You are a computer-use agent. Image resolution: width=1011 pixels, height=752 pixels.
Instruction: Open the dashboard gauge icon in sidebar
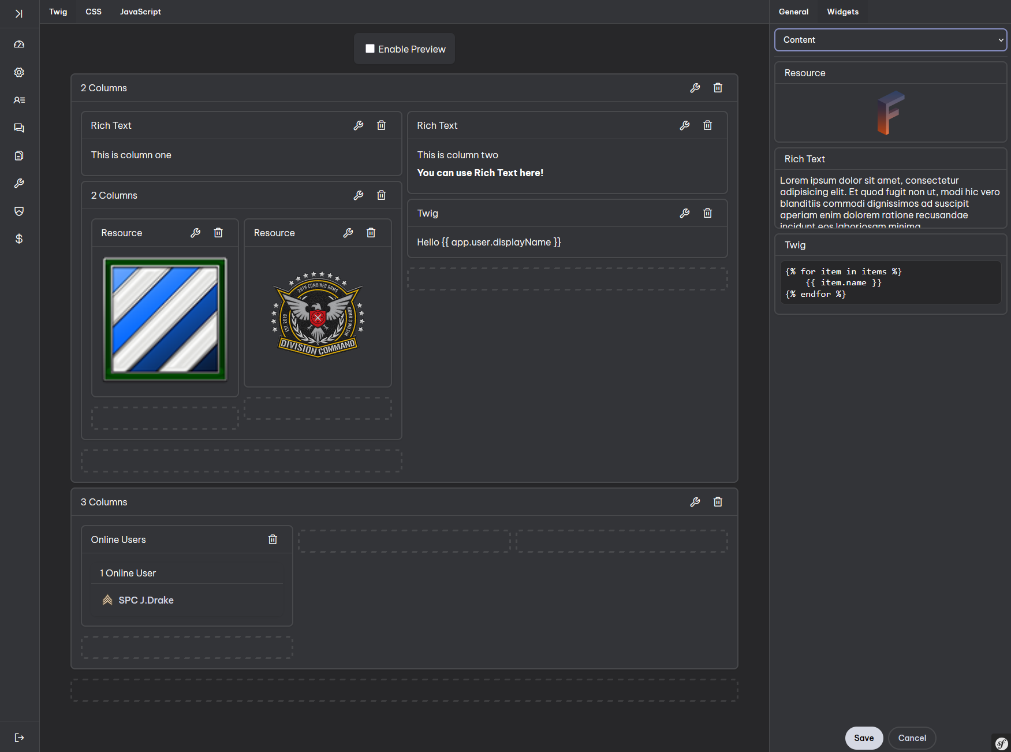tap(19, 44)
